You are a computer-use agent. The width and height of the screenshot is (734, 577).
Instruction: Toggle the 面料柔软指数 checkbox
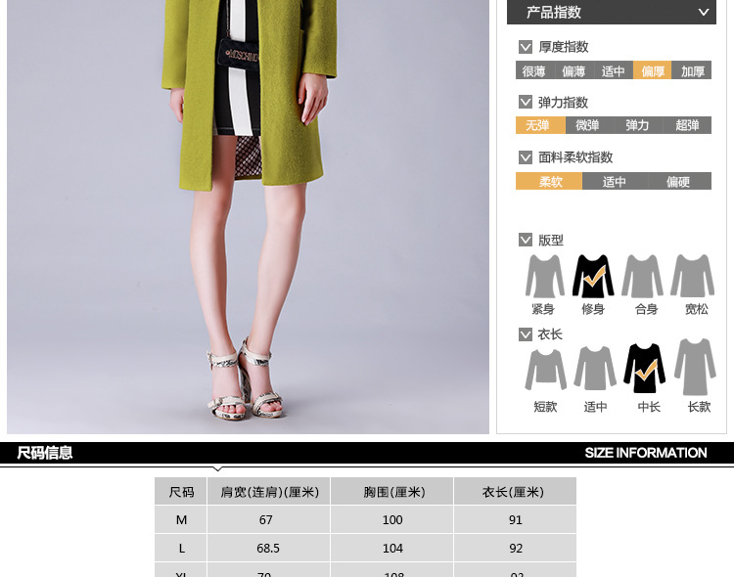click(x=526, y=157)
